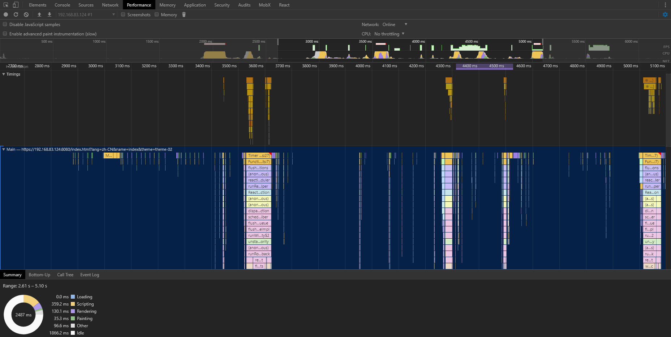
Task: Open the Network Online throttling dropdown
Action: [395, 24]
